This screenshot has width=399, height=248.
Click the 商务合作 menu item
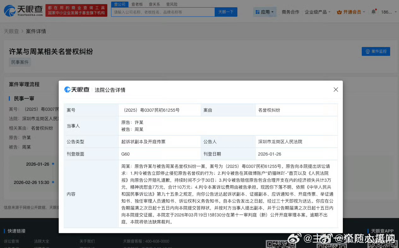point(290,12)
